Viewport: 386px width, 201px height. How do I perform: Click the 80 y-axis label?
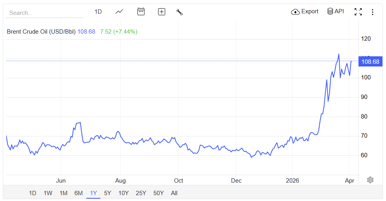pos(364,116)
